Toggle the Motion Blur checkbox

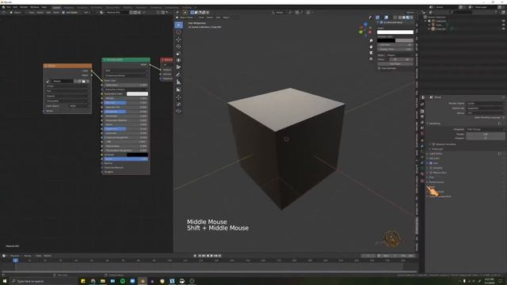431,173
